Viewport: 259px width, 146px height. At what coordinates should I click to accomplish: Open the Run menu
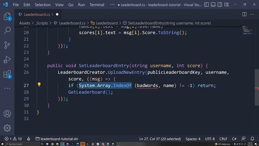pyautogui.click(x=81, y=4)
